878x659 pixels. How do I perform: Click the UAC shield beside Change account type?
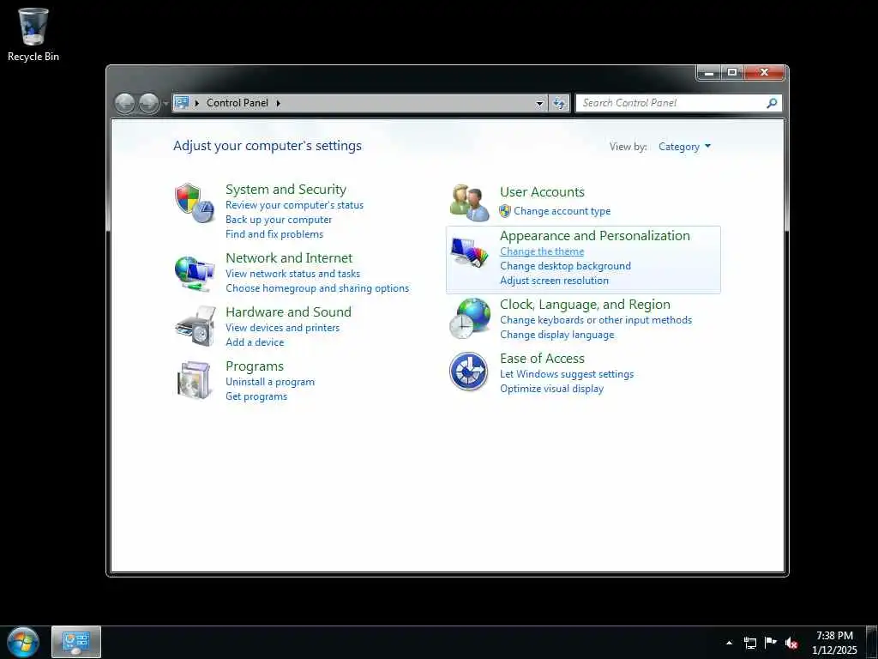click(504, 211)
